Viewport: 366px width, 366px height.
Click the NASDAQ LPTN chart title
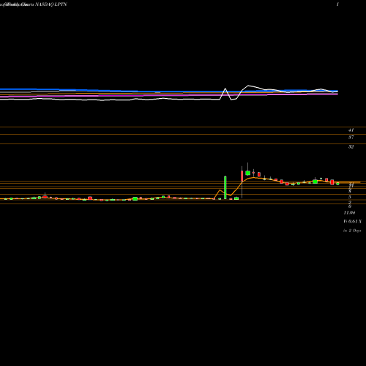click(x=51, y=4)
